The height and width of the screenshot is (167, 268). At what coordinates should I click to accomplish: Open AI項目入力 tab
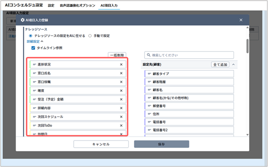pos(109,5)
